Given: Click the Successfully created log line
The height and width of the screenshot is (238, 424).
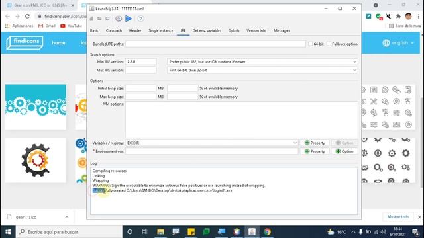Looking at the screenshot, I should 162,190.
